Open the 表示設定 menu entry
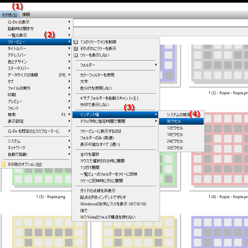 point(36,121)
